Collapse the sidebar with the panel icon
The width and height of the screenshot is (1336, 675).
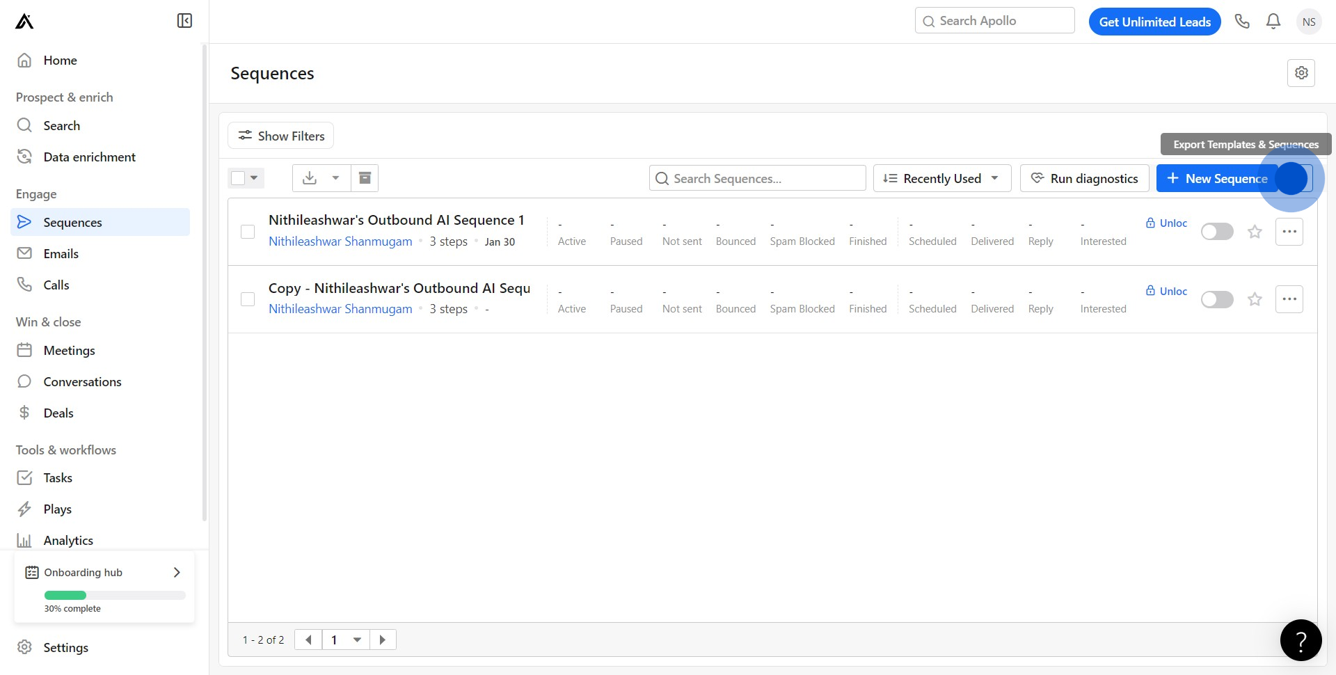coord(184,21)
